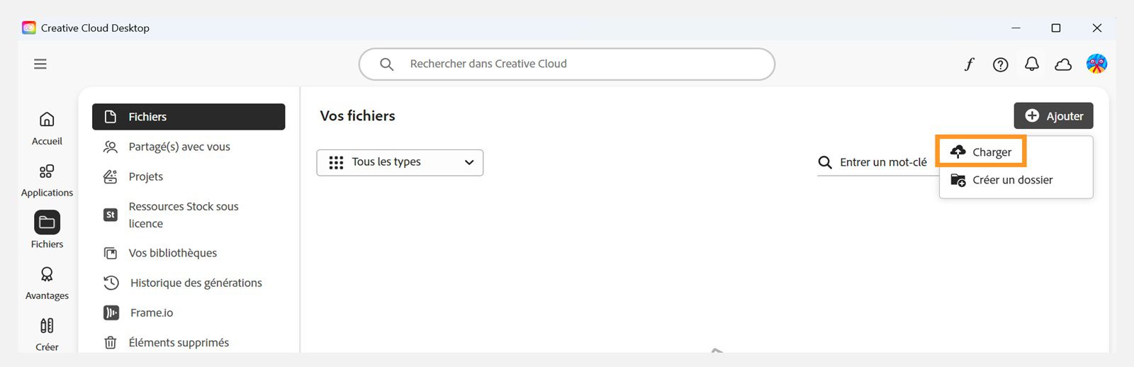Choose Charger from the Ajouter menu

(981, 152)
